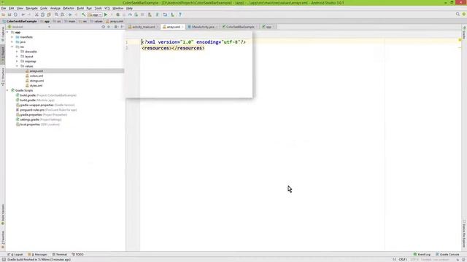Image resolution: width=467 pixels, height=262 pixels.
Task: Click the project panel settings gear icon
Action: [116, 27]
